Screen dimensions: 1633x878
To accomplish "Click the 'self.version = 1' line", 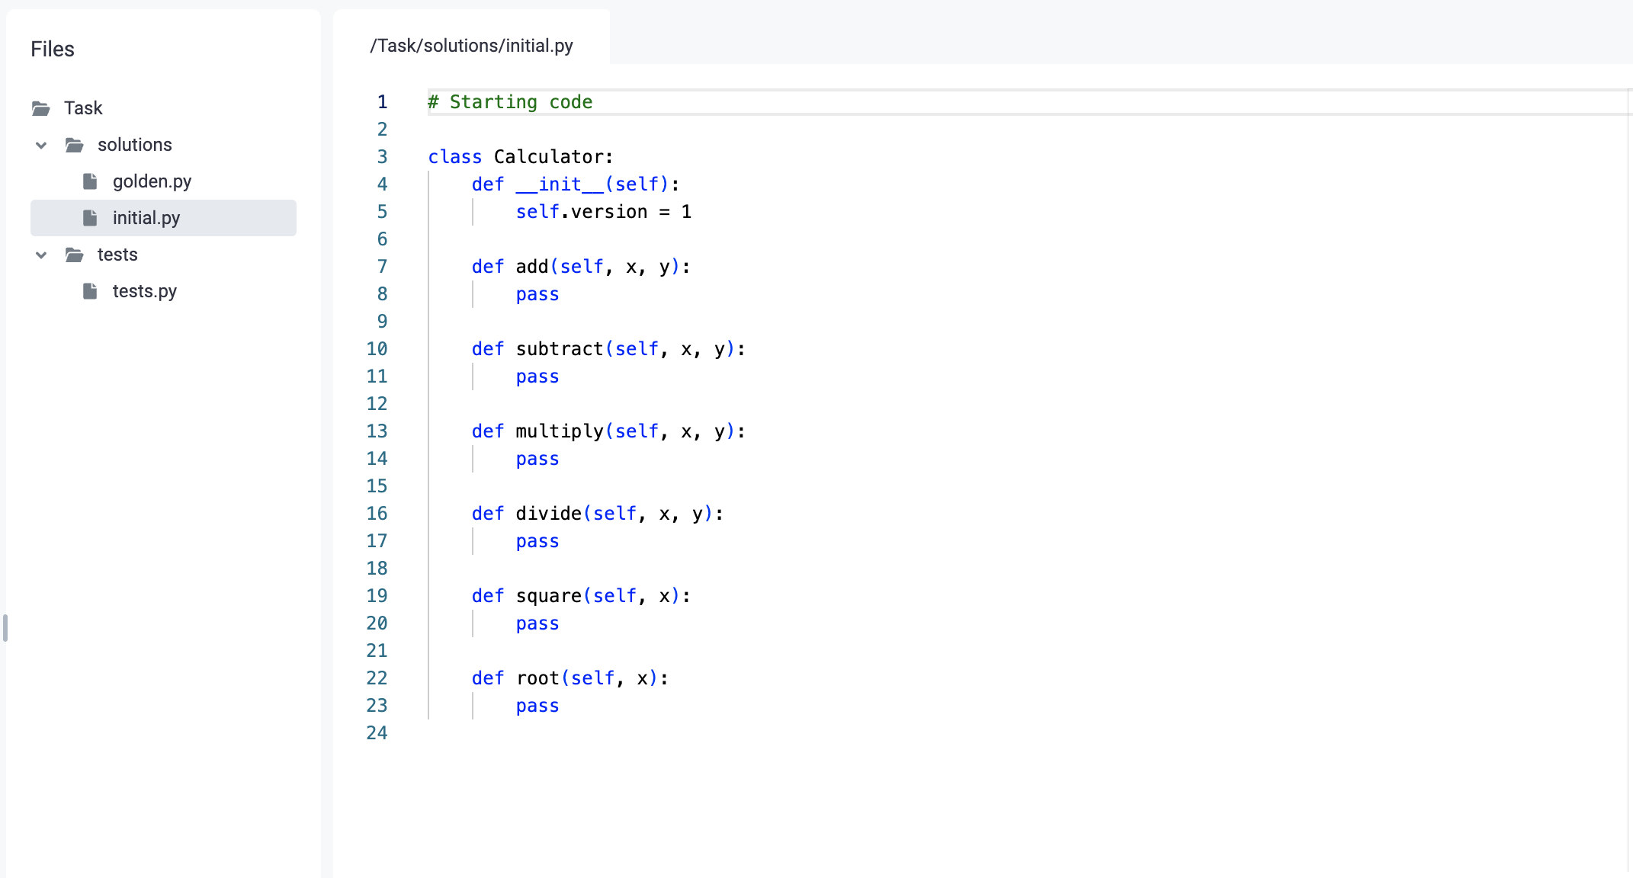I will [x=604, y=212].
